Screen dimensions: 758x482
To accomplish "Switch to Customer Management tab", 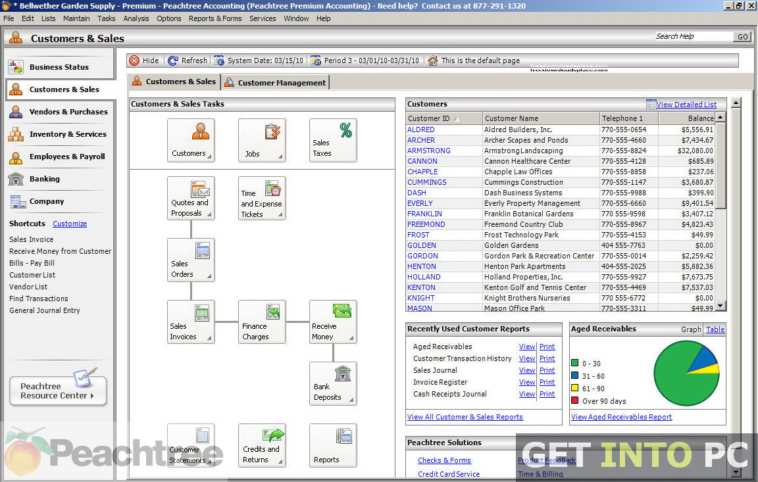I will click(x=276, y=83).
